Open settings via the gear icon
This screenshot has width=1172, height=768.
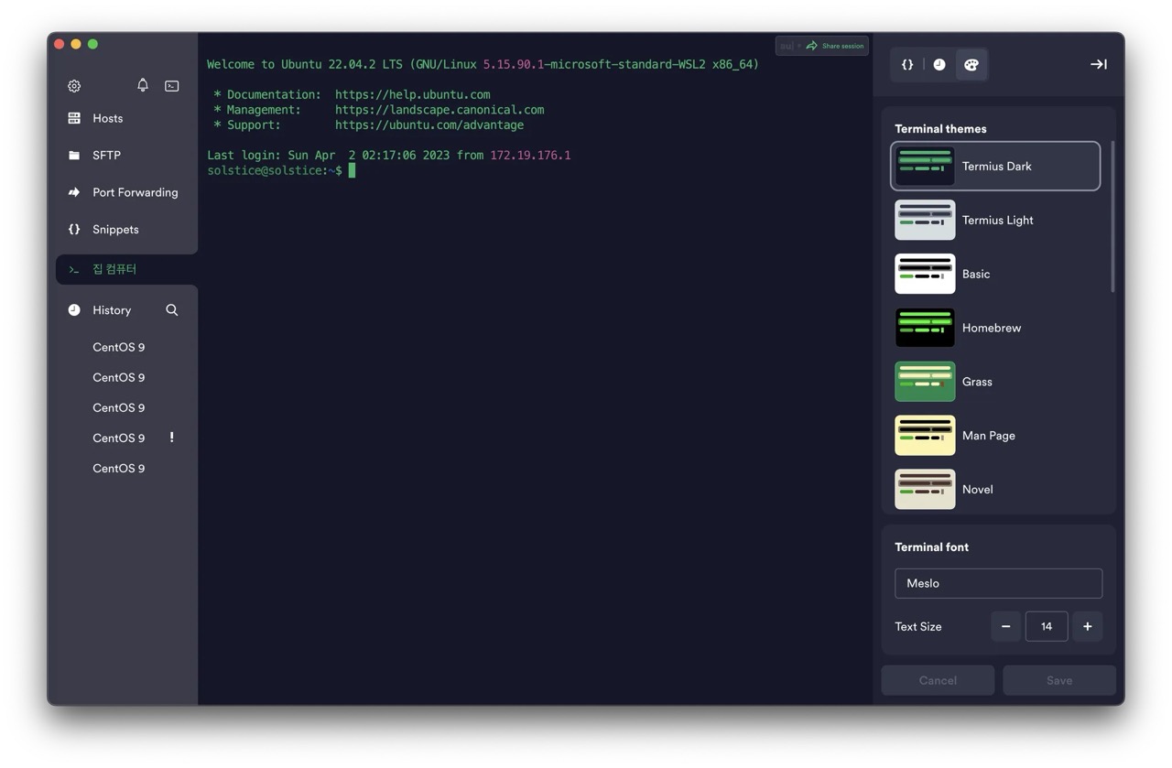coord(74,86)
